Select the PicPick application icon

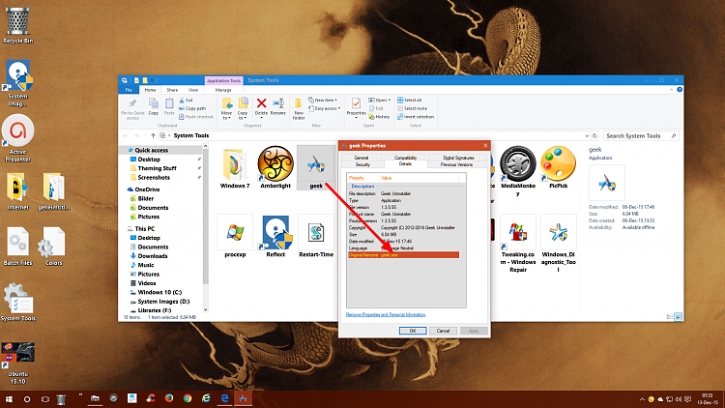click(x=558, y=163)
